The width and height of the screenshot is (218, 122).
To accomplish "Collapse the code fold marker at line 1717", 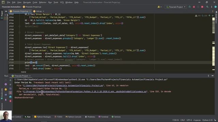I will (x=19, y=26).
